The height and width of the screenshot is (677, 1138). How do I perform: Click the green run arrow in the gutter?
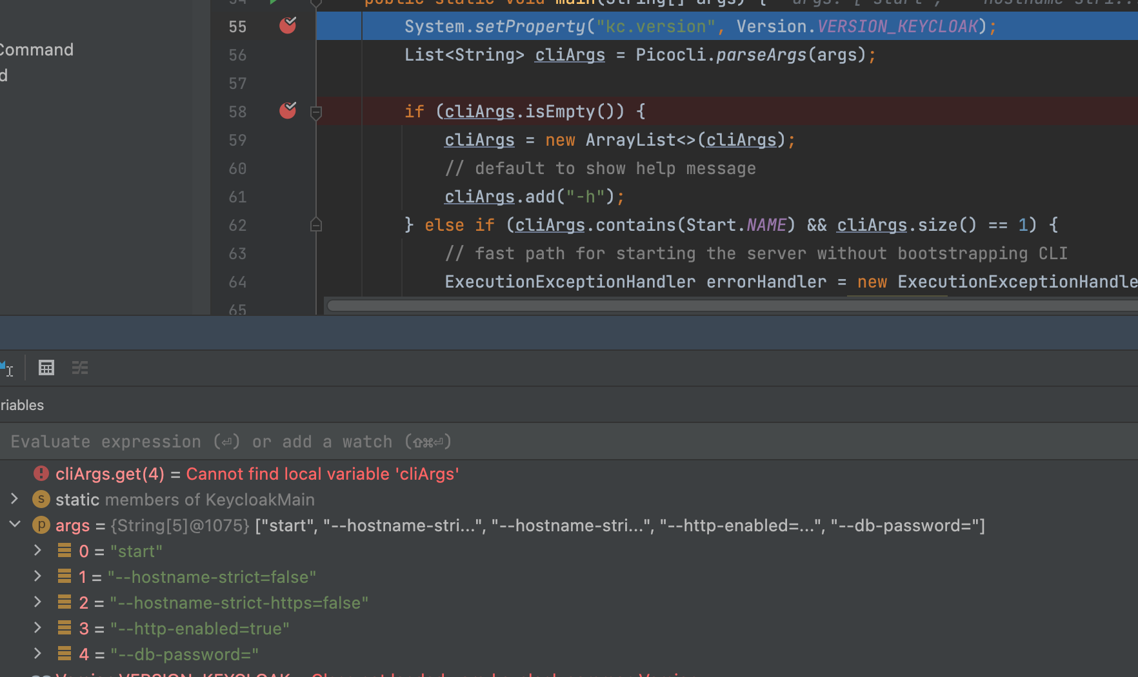pos(274,2)
